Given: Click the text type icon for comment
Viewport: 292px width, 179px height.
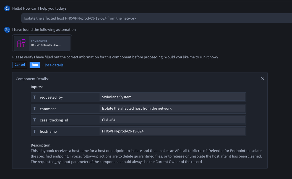Looking at the screenshot, I should point(35,109).
